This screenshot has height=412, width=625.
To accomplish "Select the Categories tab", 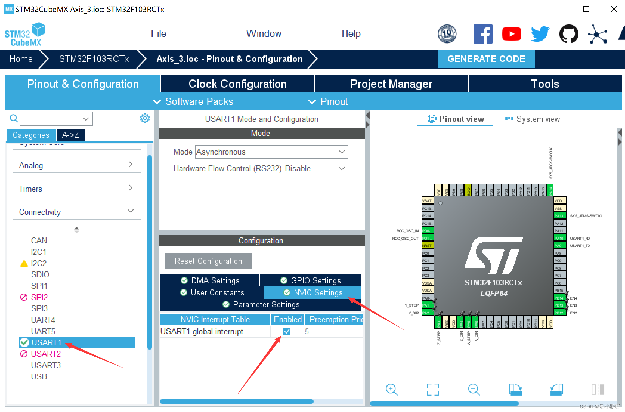I will click(31, 135).
